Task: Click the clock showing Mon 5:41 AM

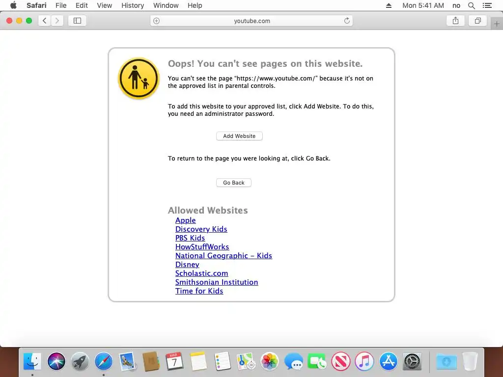Action: 423,5
